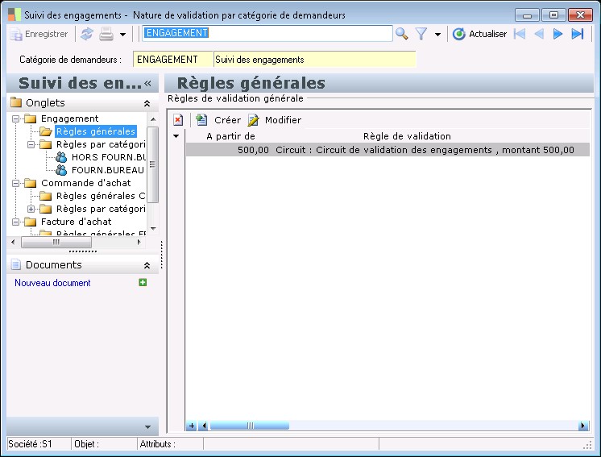This screenshot has width=601, height=457.
Task: Click the Nouveau document link
Action: pos(52,283)
